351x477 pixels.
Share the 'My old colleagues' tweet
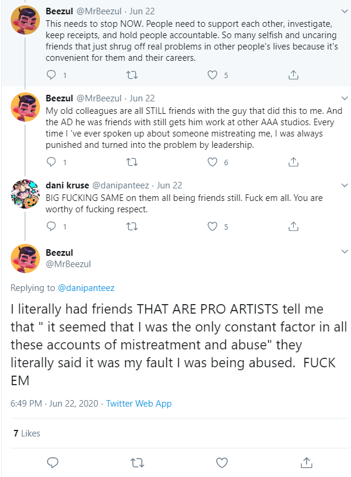click(293, 162)
